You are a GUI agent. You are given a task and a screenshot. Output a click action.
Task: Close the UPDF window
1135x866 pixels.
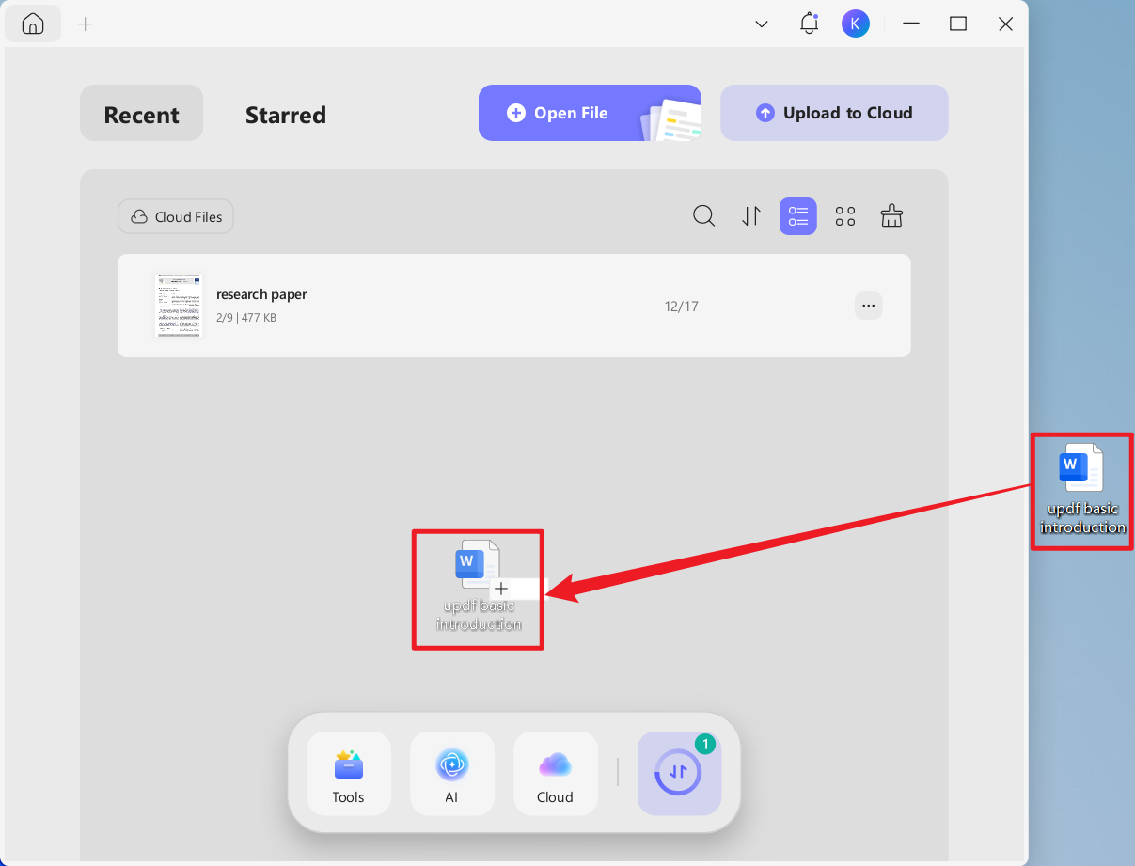[1006, 24]
